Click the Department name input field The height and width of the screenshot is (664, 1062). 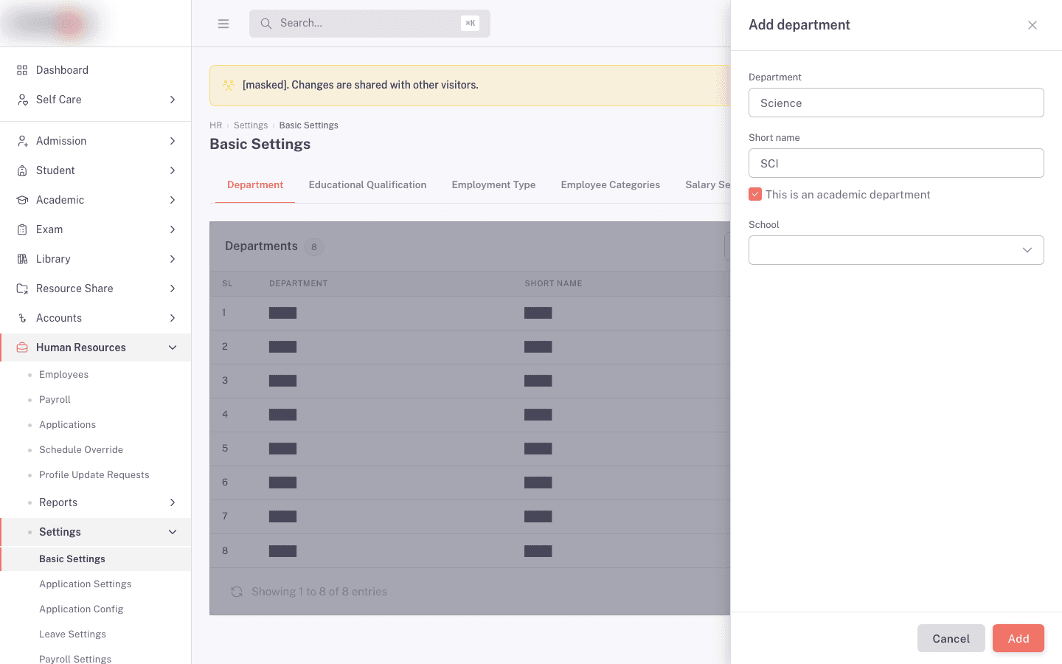coord(896,103)
